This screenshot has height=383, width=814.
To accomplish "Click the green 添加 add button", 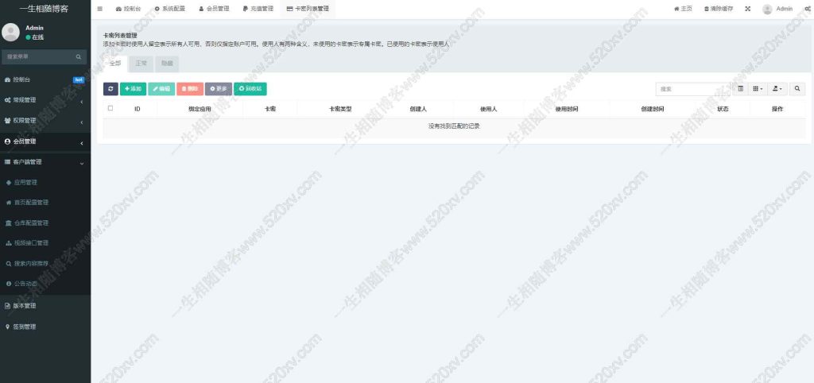I will point(133,89).
